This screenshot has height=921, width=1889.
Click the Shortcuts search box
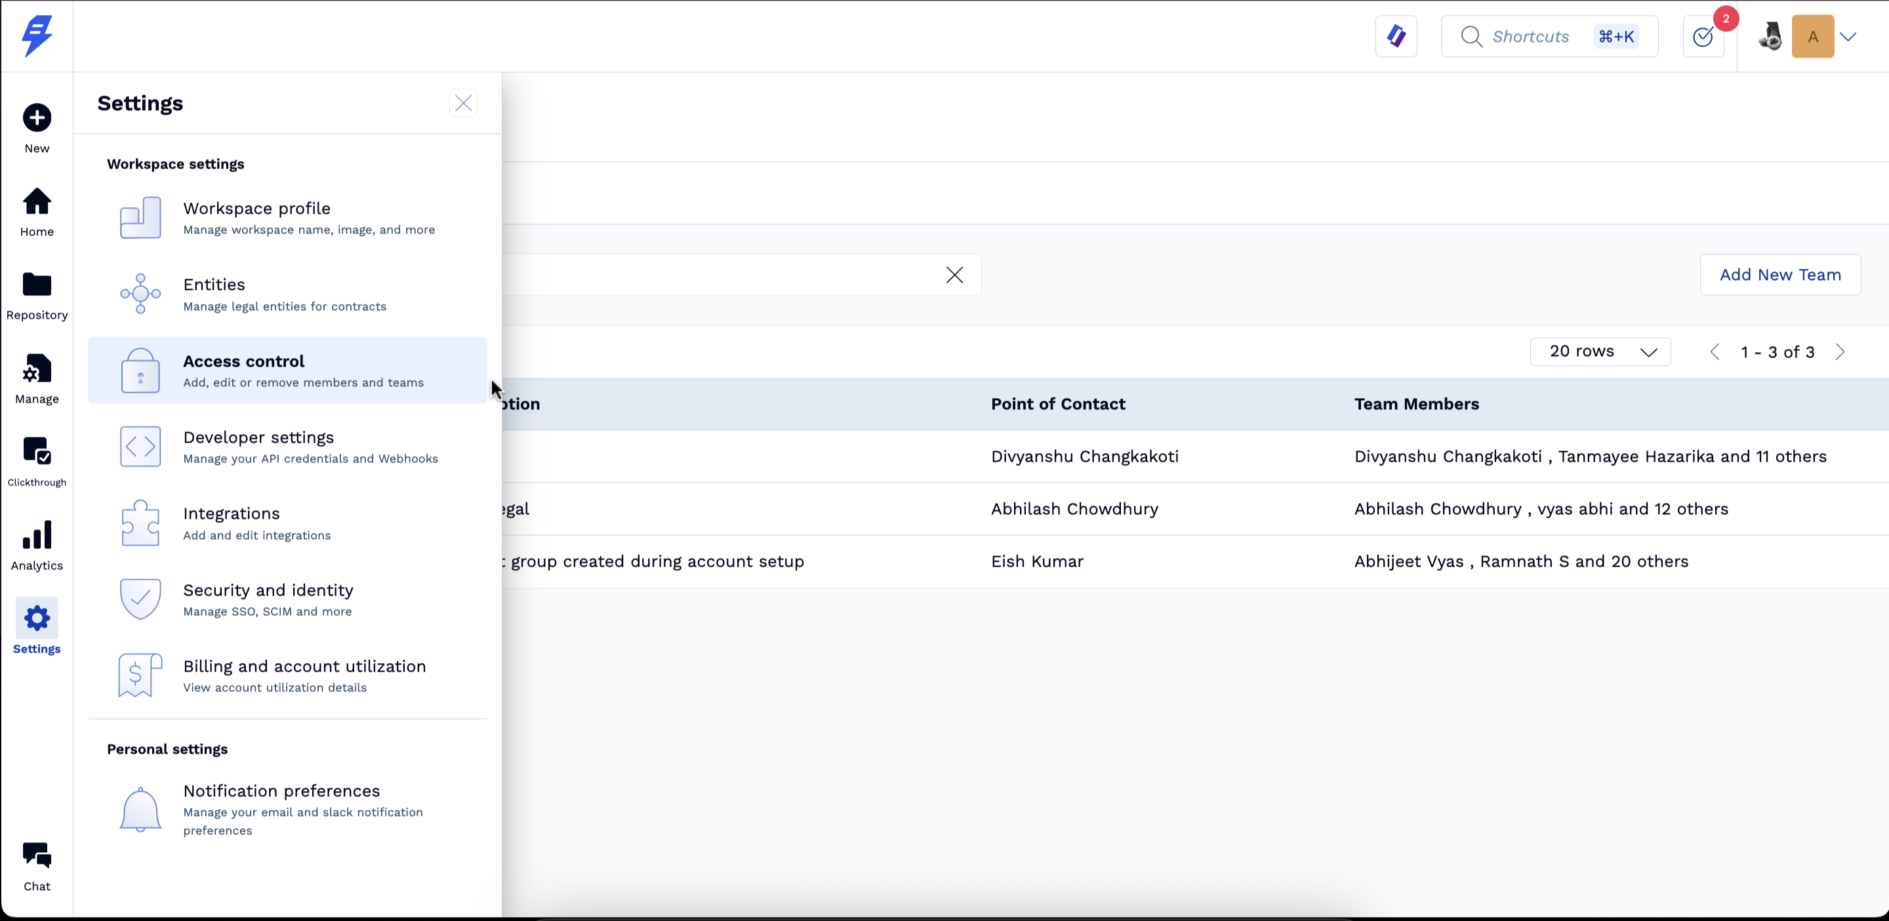click(1549, 37)
